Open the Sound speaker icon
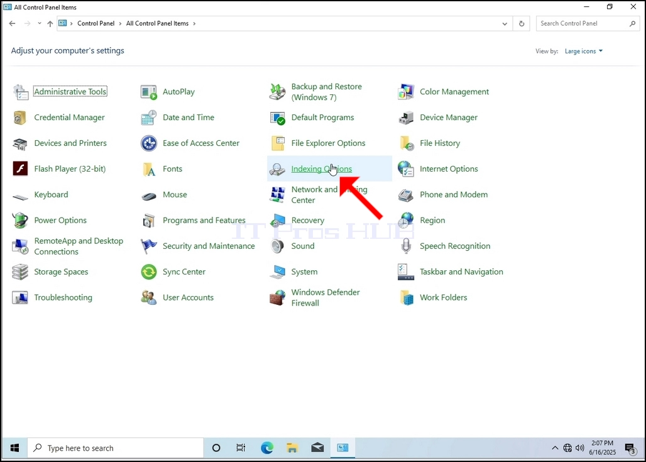The height and width of the screenshot is (462, 646). coord(277,246)
